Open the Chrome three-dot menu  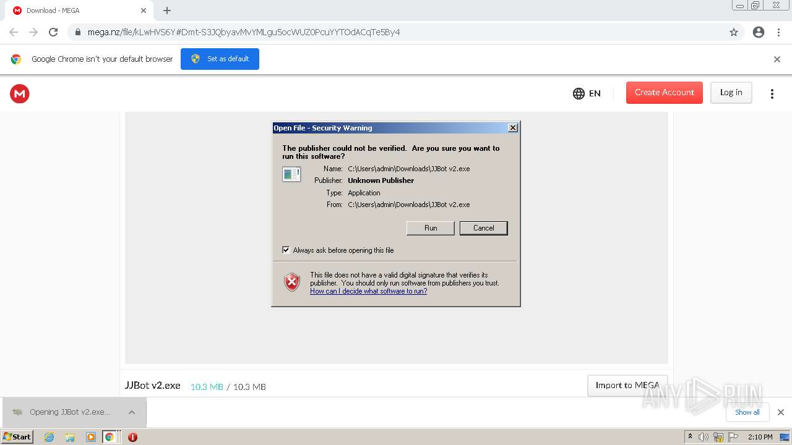(x=779, y=32)
